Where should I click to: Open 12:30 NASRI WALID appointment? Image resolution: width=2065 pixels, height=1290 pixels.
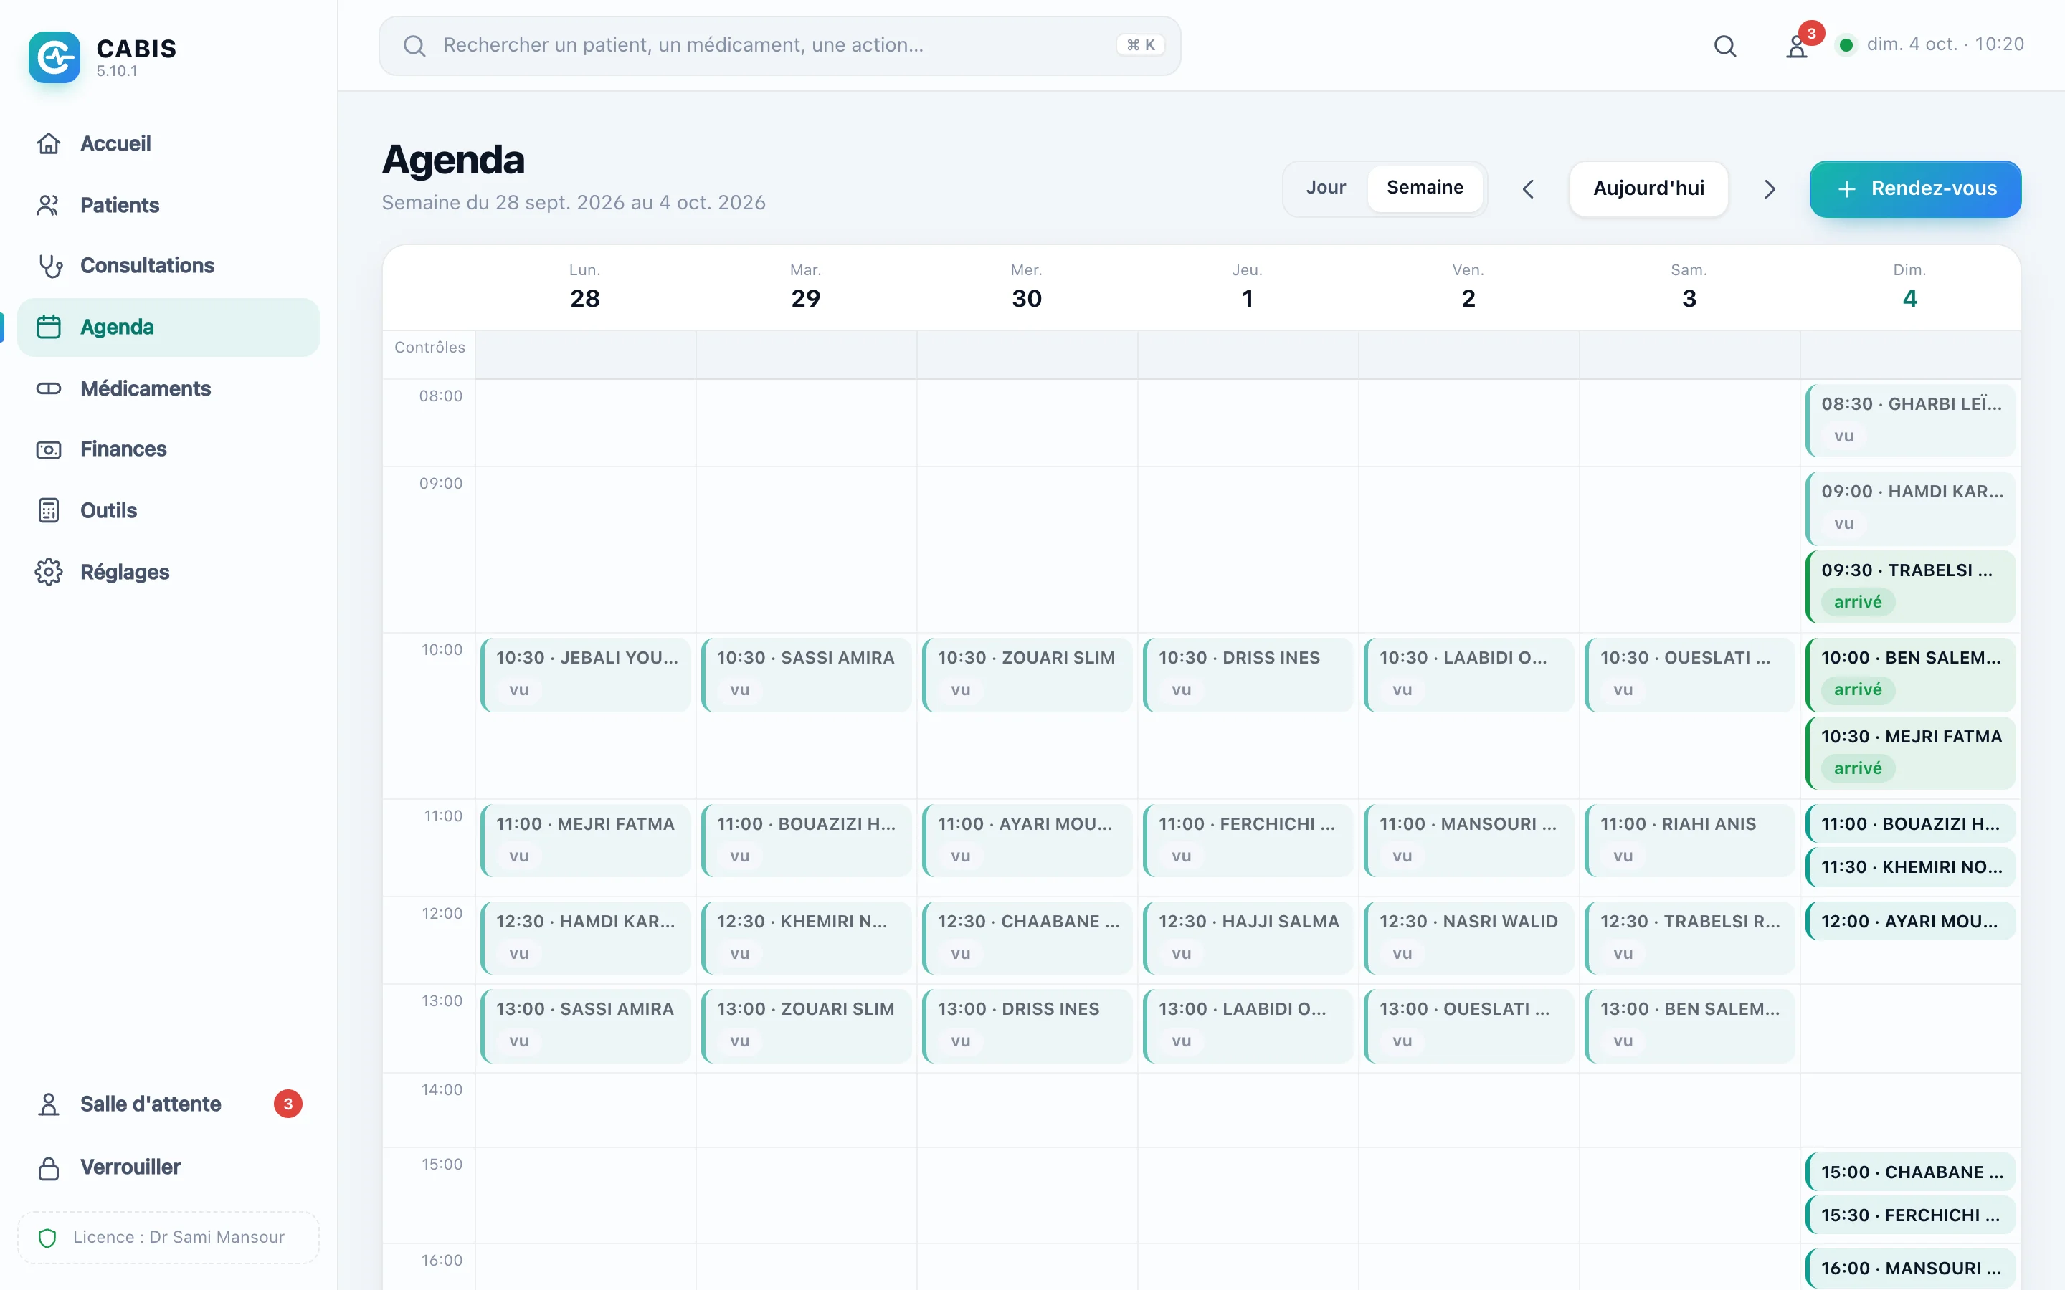[x=1468, y=937]
